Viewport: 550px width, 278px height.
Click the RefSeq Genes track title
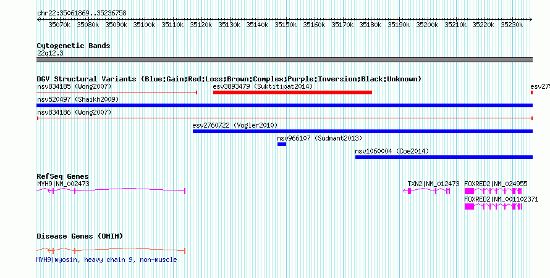pos(62,176)
